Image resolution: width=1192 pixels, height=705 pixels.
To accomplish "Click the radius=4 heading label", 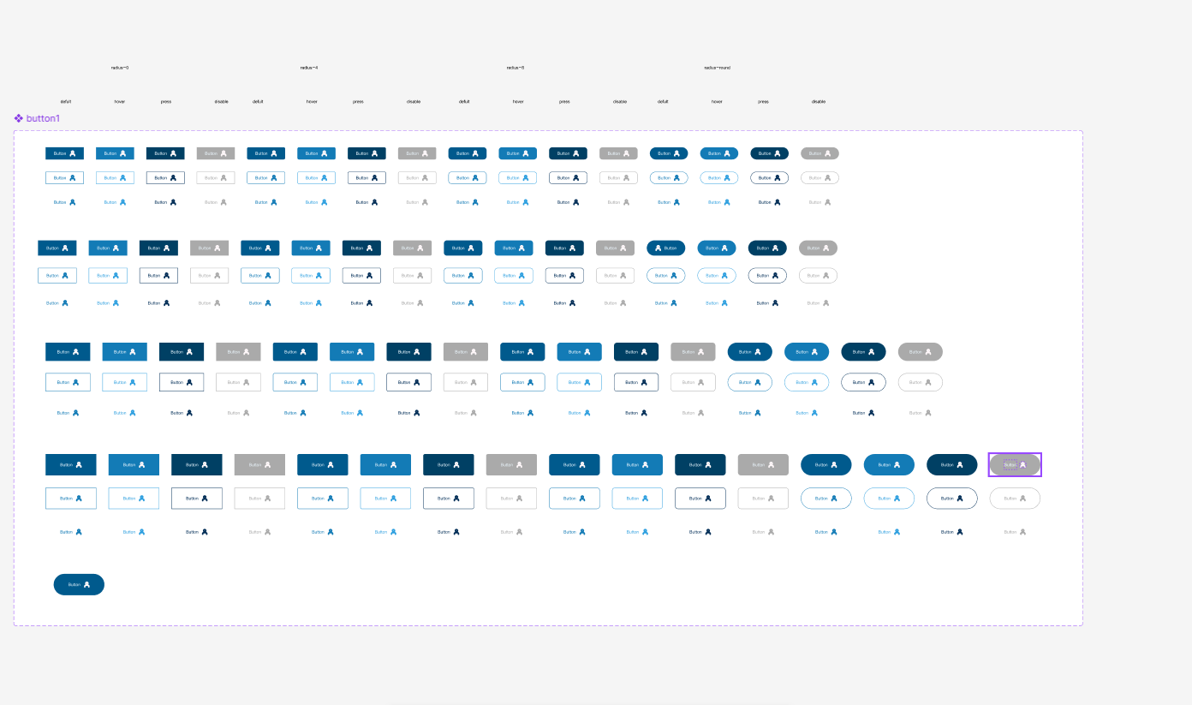I will (309, 68).
